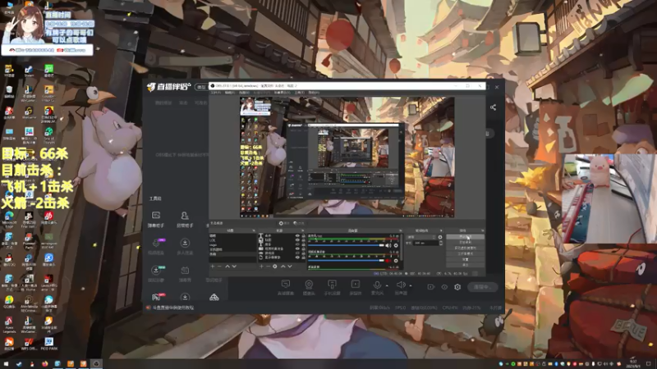
Task: Click the top start-streaming button in OBS controls
Action: [x=465, y=236]
